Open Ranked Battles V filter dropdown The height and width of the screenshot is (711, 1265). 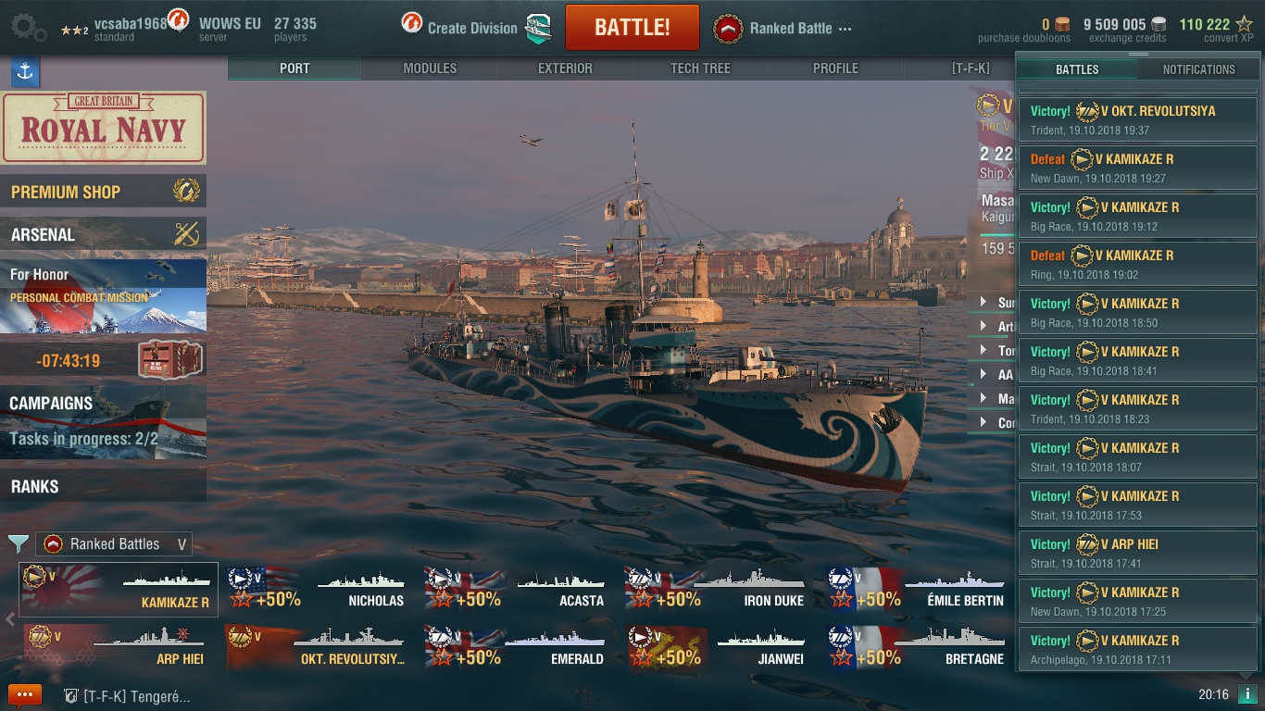(114, 543)
